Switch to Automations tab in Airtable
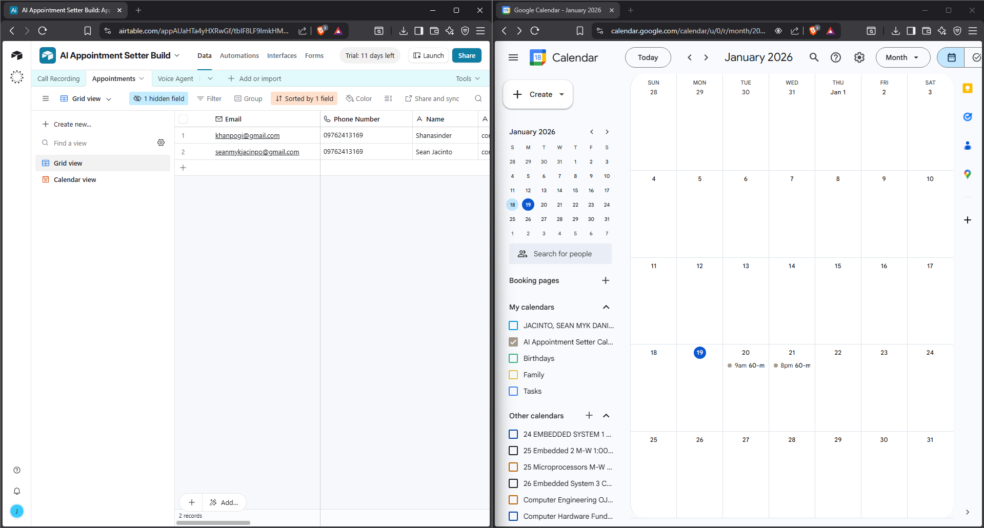Screen dimensions: 984x528 tap(239, 55)
